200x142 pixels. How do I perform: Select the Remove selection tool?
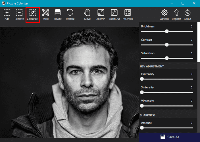coord(19,15)
